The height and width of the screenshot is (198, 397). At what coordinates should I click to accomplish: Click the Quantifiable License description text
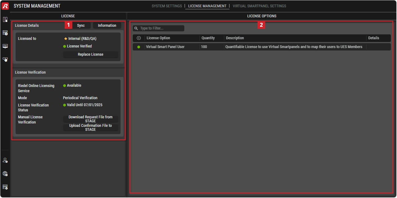pos(294,47)
